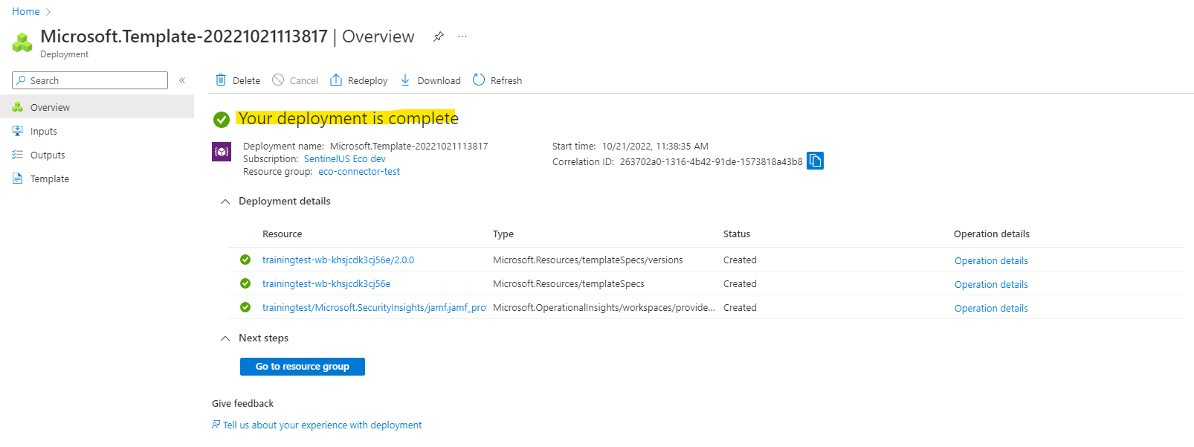Click the page title Microsoft.Template-20221021113817
This screenshot has width=1194, height=447.
click(184, 36)
